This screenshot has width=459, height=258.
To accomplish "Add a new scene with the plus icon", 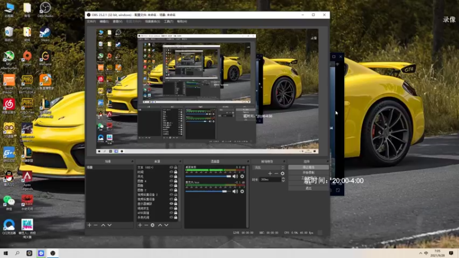I will click(90, 225).
